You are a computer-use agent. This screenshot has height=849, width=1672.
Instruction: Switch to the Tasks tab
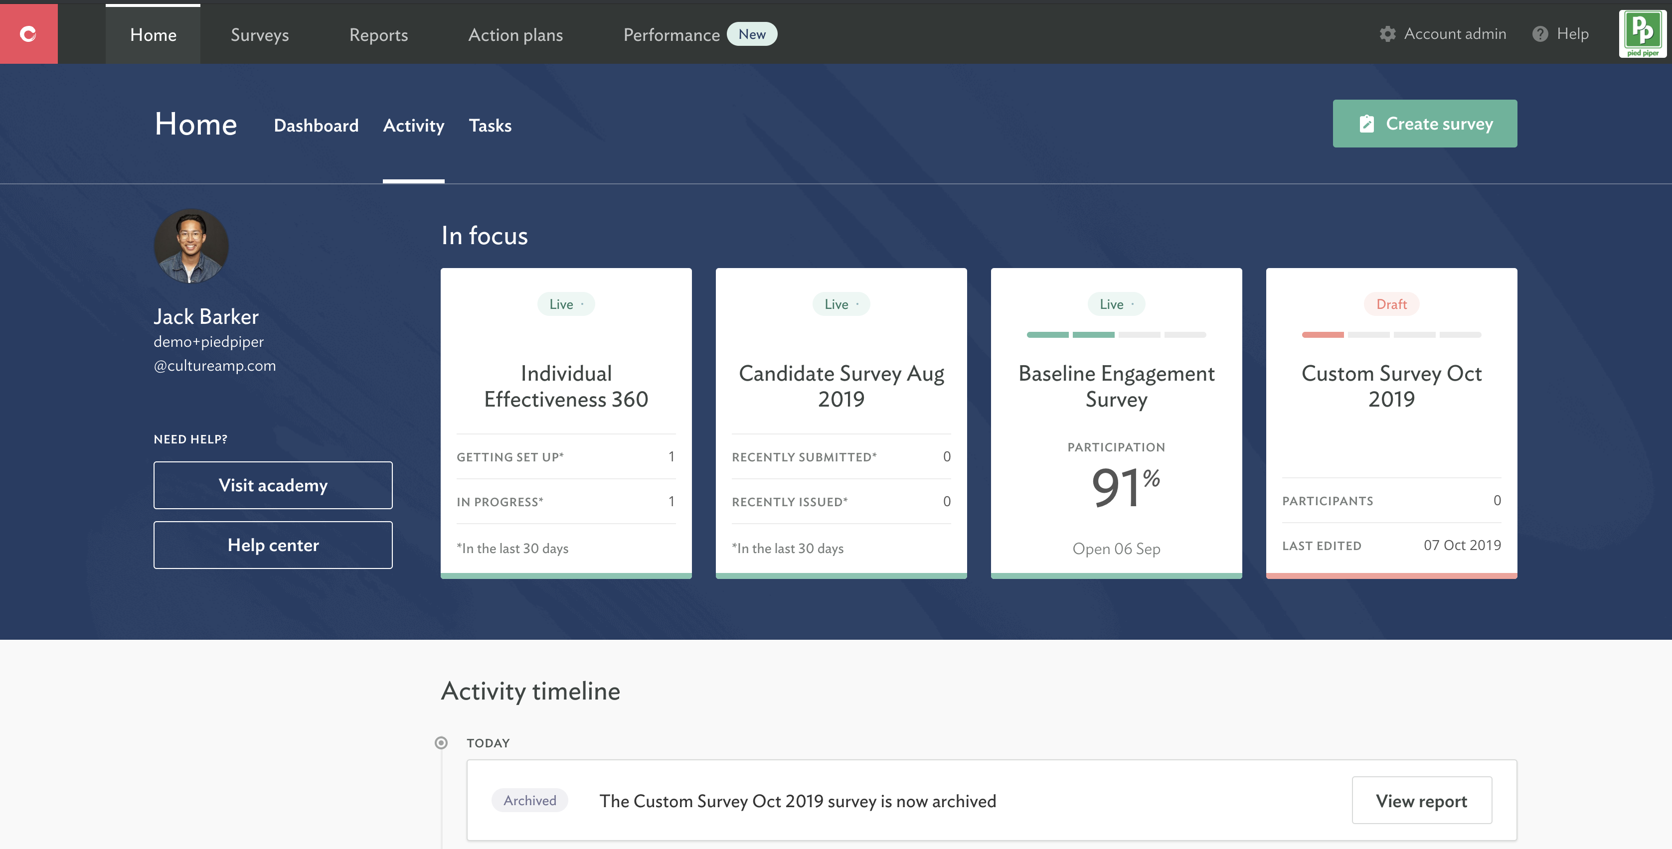[x=490, y=125]
